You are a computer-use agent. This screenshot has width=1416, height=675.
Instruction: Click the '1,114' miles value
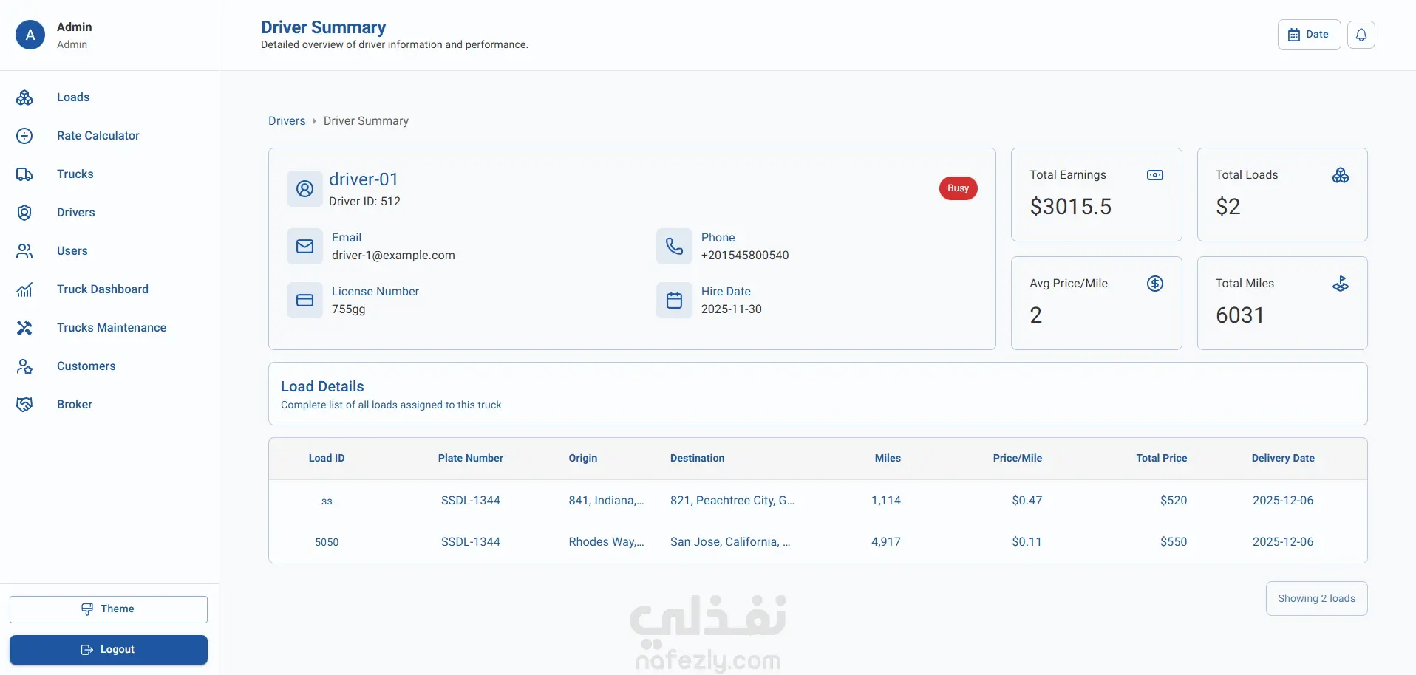pos(886,501)
